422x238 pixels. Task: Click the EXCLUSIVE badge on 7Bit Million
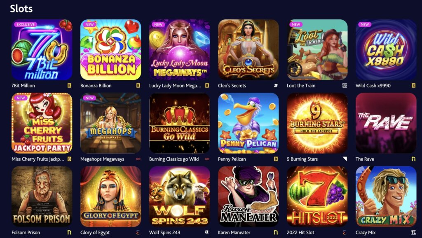tap(26, 24)
